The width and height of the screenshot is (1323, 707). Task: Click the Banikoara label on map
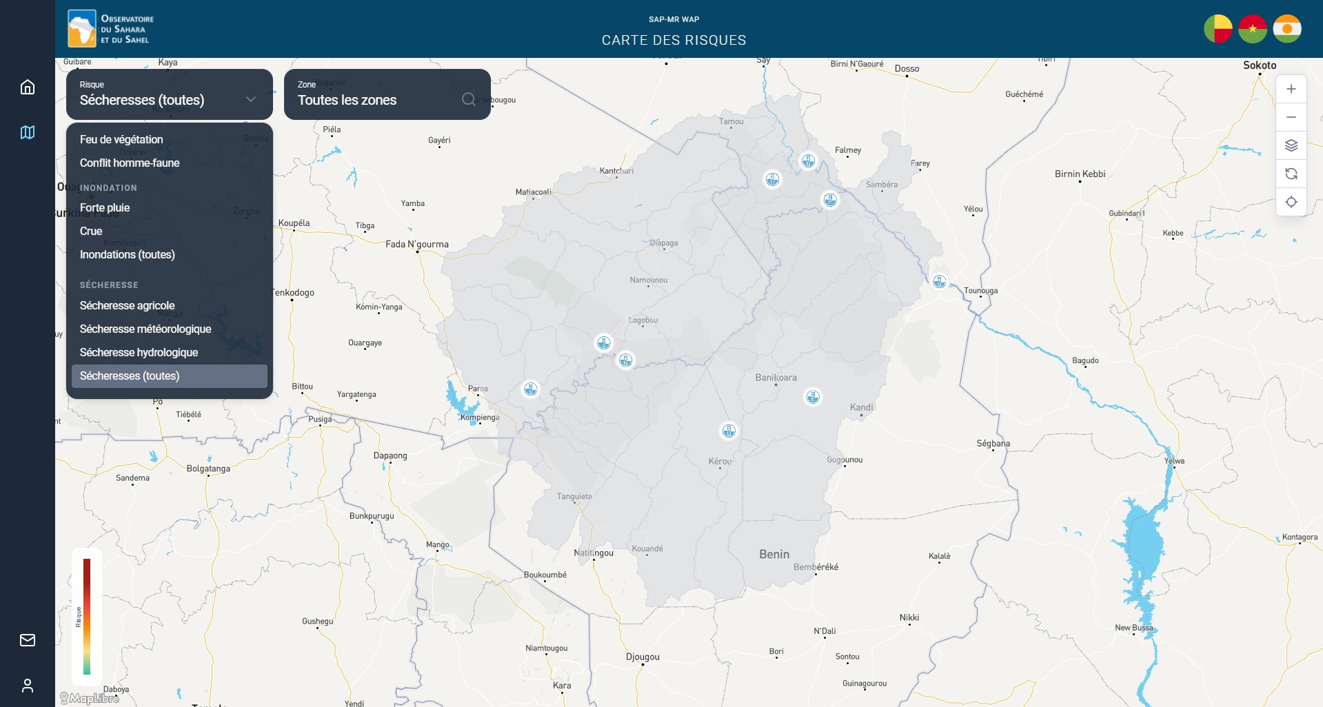(x=776, y=378)
